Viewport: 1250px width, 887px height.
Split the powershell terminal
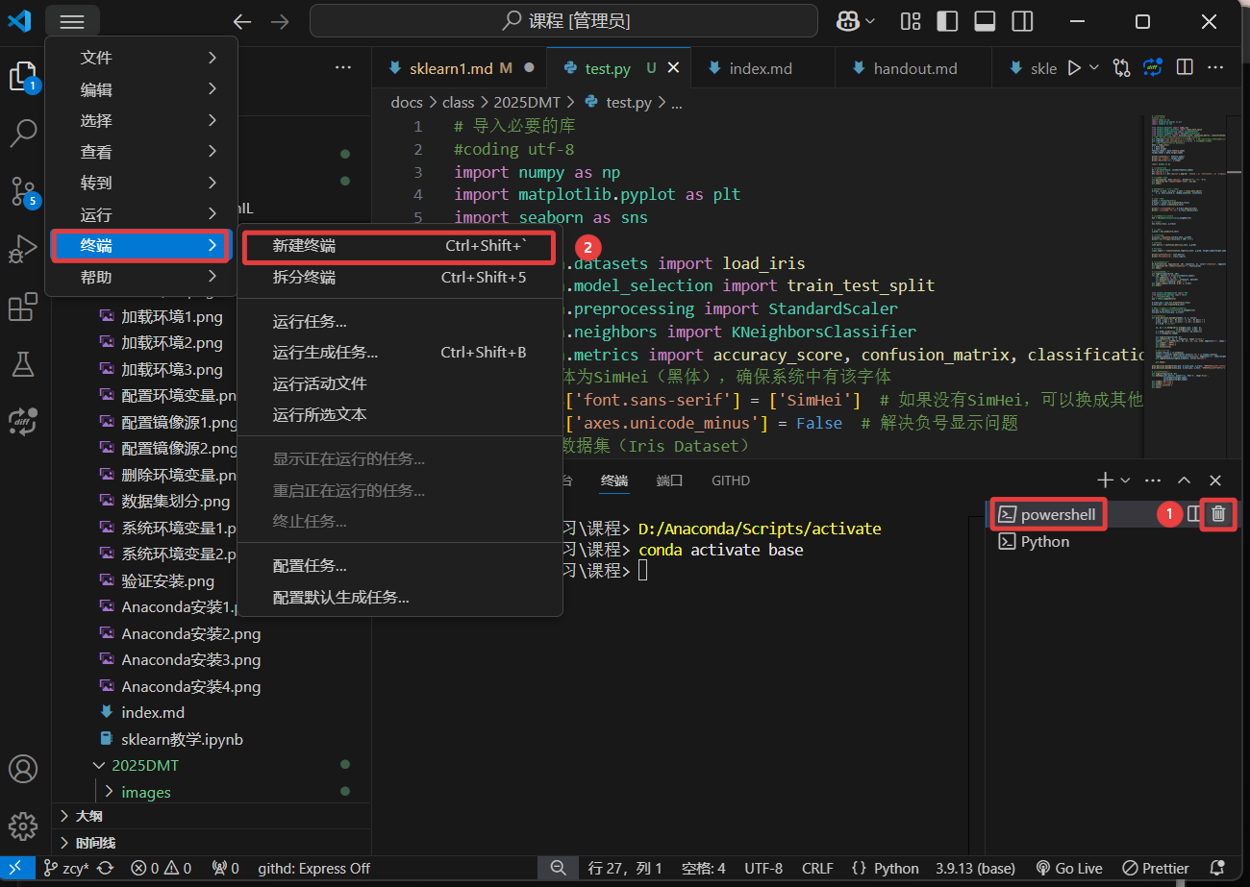tap(1193, 514)
